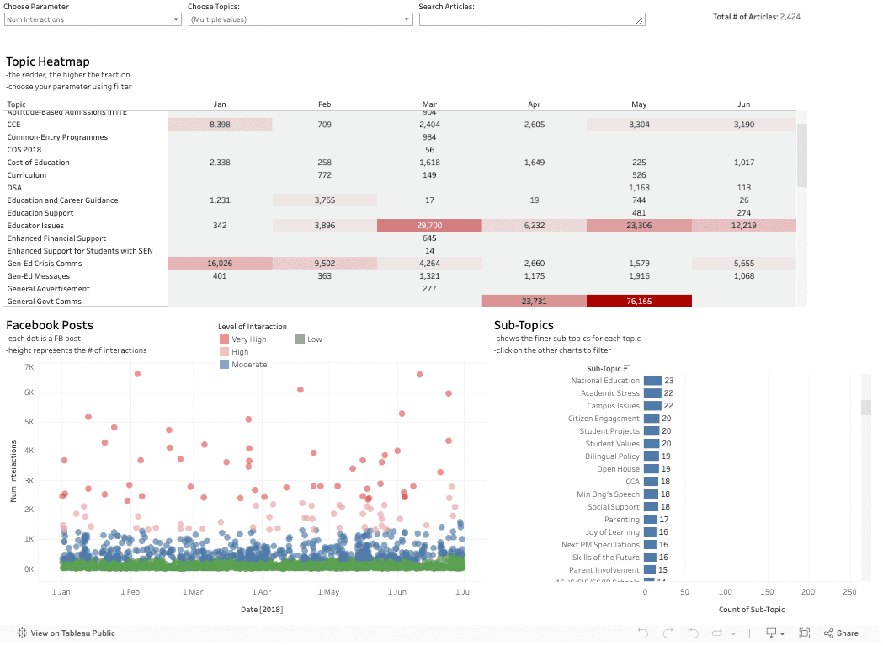This screenshot has width=883, height=646.
Task: Click the Tableau logo icon at bottom left
Action: pos(21,633)
